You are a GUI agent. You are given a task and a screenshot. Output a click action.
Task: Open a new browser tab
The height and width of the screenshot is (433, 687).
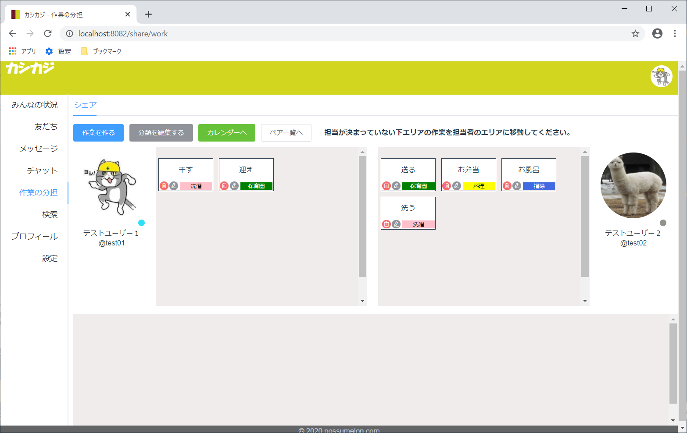[x=148, y=14]
